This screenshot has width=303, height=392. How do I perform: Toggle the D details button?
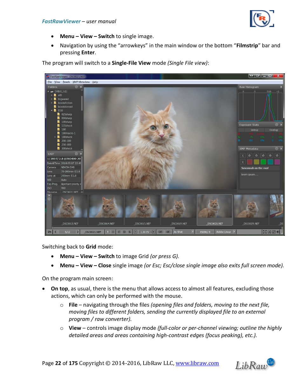[x=124, y=232]
